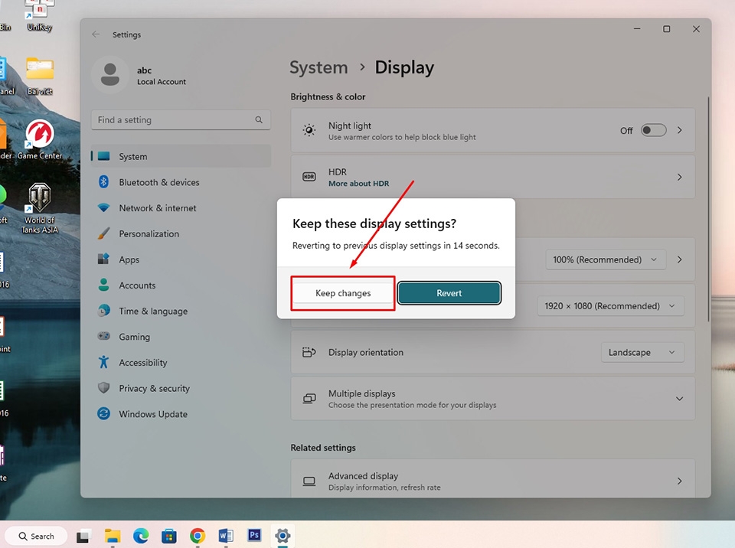Open Privacy & security from the sidebar
Image resolution: width=735 pixels, height=548 pixels.
154,388
